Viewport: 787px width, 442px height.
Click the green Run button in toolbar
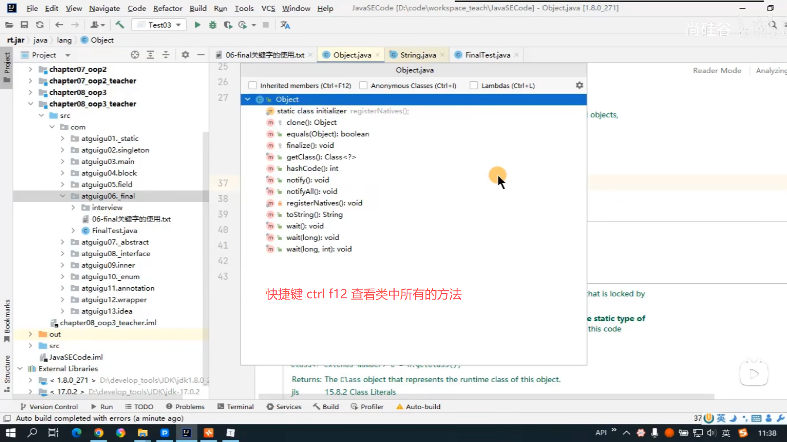(197, 25)
